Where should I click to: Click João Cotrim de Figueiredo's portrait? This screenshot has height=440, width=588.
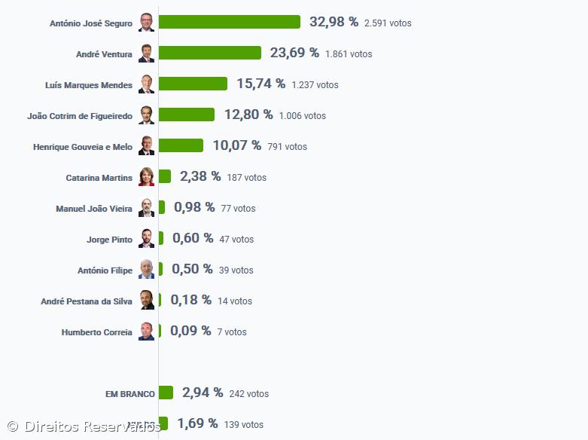146,115
